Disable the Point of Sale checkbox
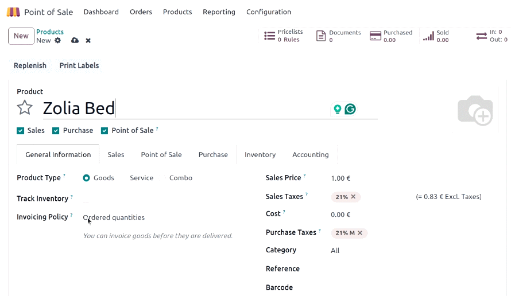This screenshot has height=296, width=511. [104, 131]
